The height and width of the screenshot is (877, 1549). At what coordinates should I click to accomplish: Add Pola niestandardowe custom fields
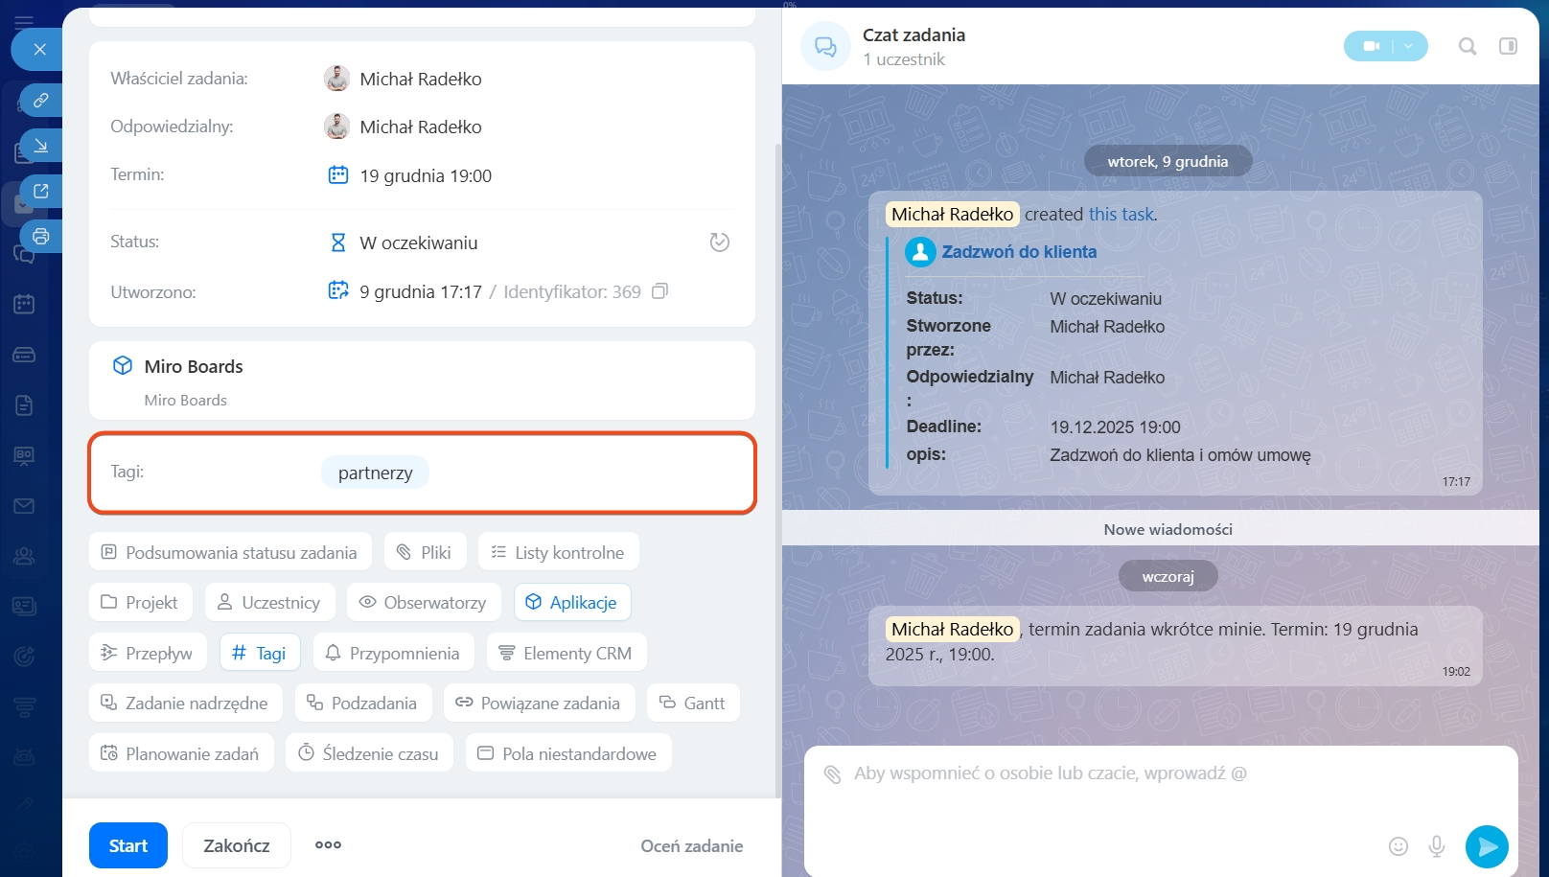tap(567, 753)
